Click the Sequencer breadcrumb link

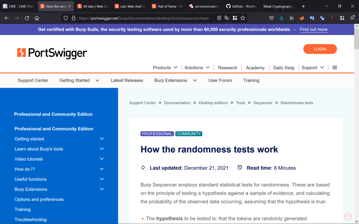pos(263,103)
